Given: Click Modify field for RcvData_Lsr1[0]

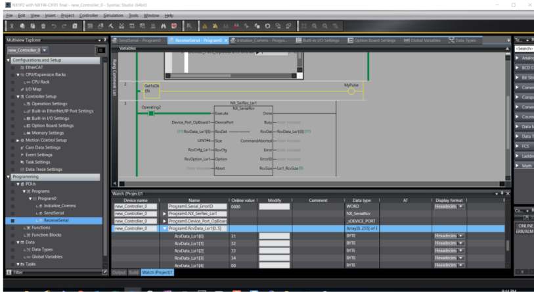Looking at the screenshot, I should click(x=274, y=236).
